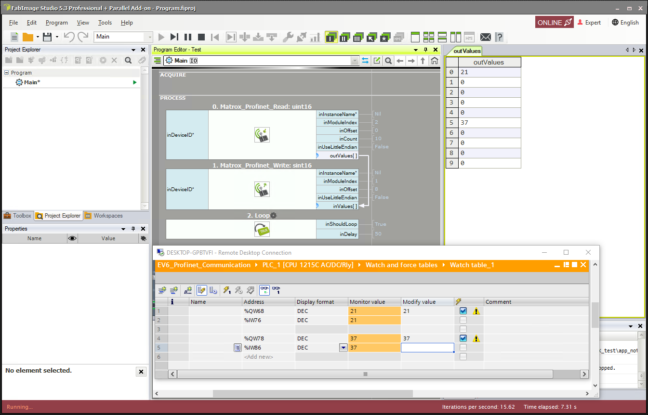
Task: Run the program with the Play button
Action: [x=161, y=37]
